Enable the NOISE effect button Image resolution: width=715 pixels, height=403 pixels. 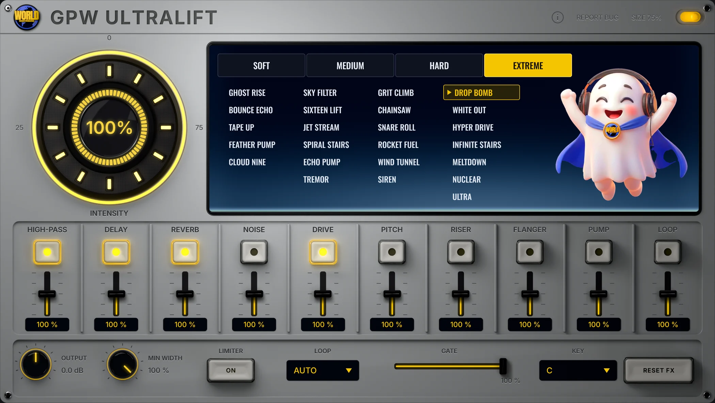pyautogui.click(x=254, y=252)
